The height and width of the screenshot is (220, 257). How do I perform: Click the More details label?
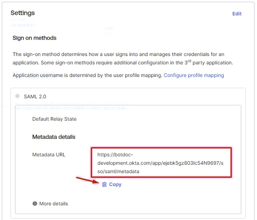point(53,204)
